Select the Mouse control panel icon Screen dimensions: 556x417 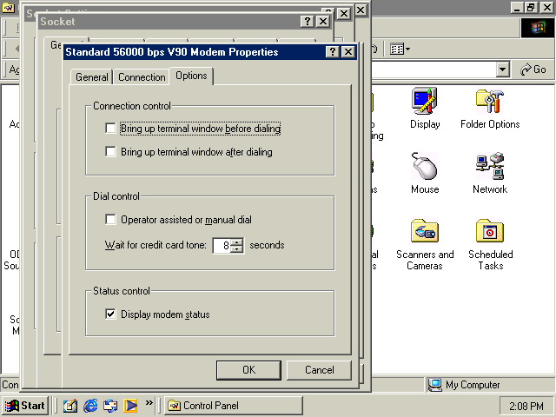click(x=425, y=173)
